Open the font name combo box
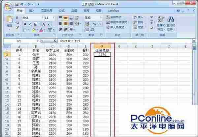Image resolution: width=198 pixels, height=137 pixels. point(33,18)
